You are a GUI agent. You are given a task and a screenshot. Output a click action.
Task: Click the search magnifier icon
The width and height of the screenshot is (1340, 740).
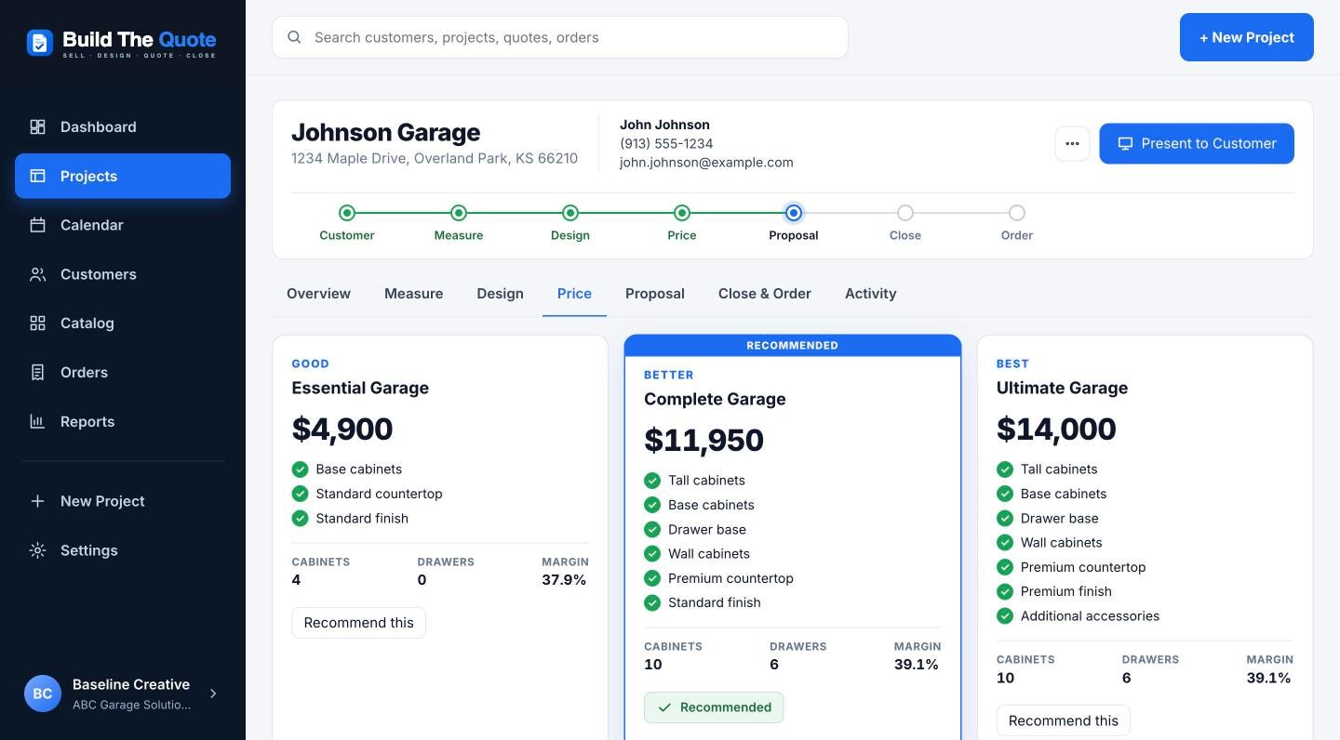(x=294, y=37)
